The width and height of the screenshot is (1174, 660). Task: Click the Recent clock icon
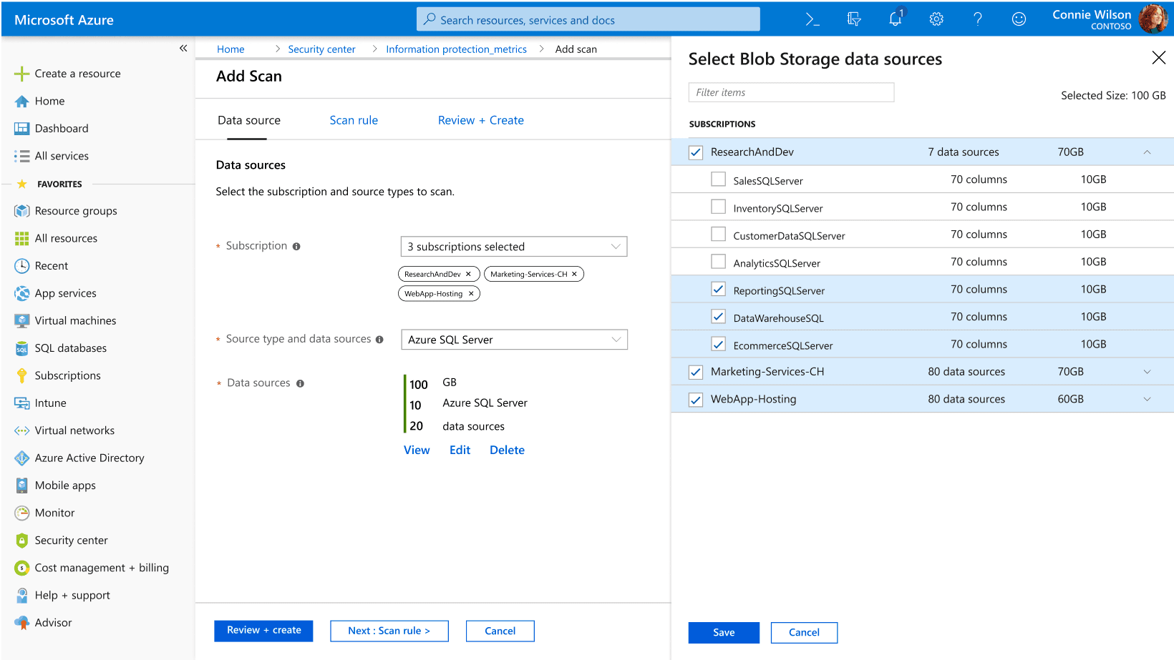point(22,266)
